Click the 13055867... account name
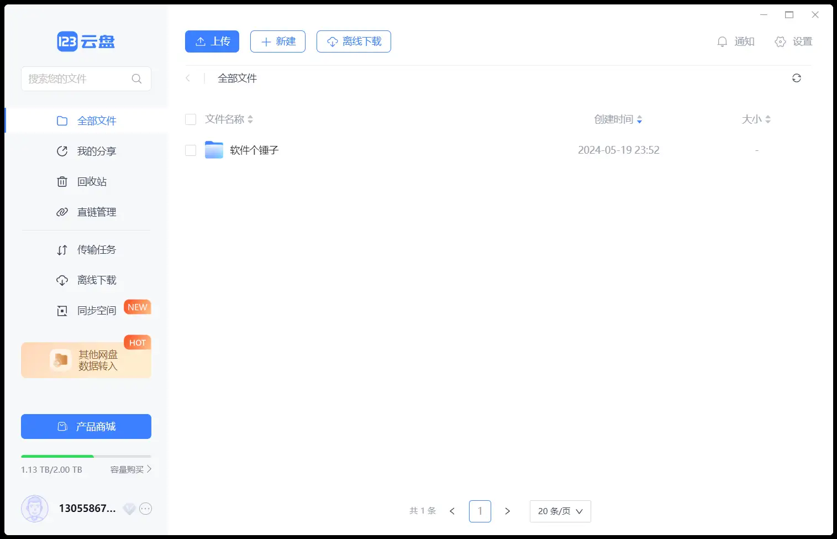 87,509
